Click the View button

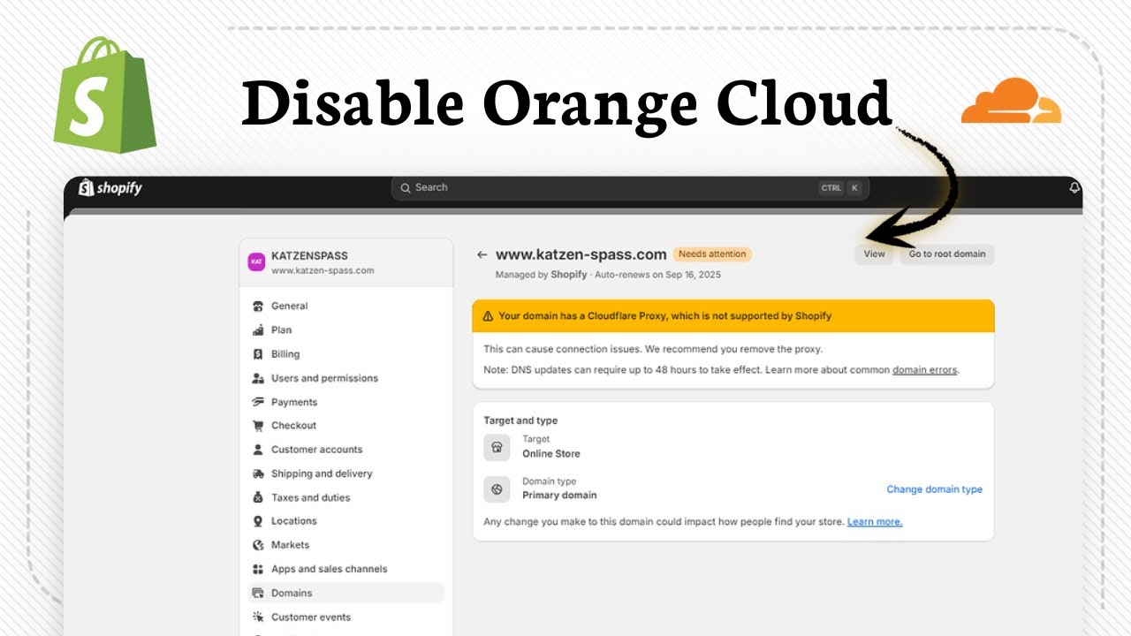click(x=874, y=254)
